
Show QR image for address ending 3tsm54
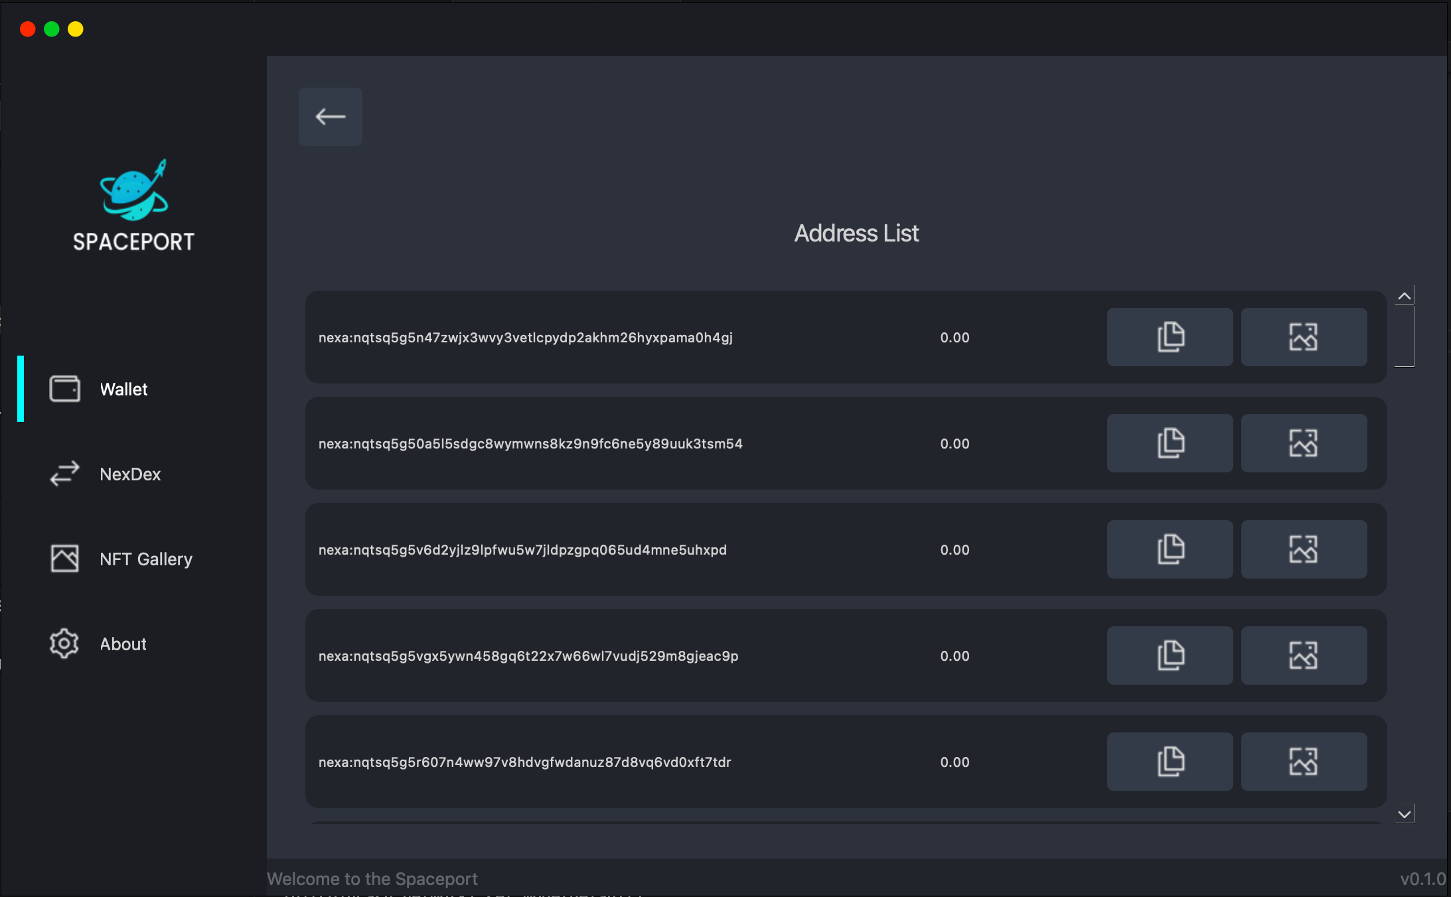(x=1304, y=443)
